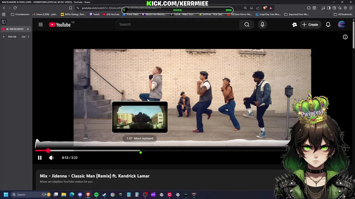The width and height of the screenshot is (355, 199).
Task: Open the Brave Shields lion icon
Action: (265, 8)
